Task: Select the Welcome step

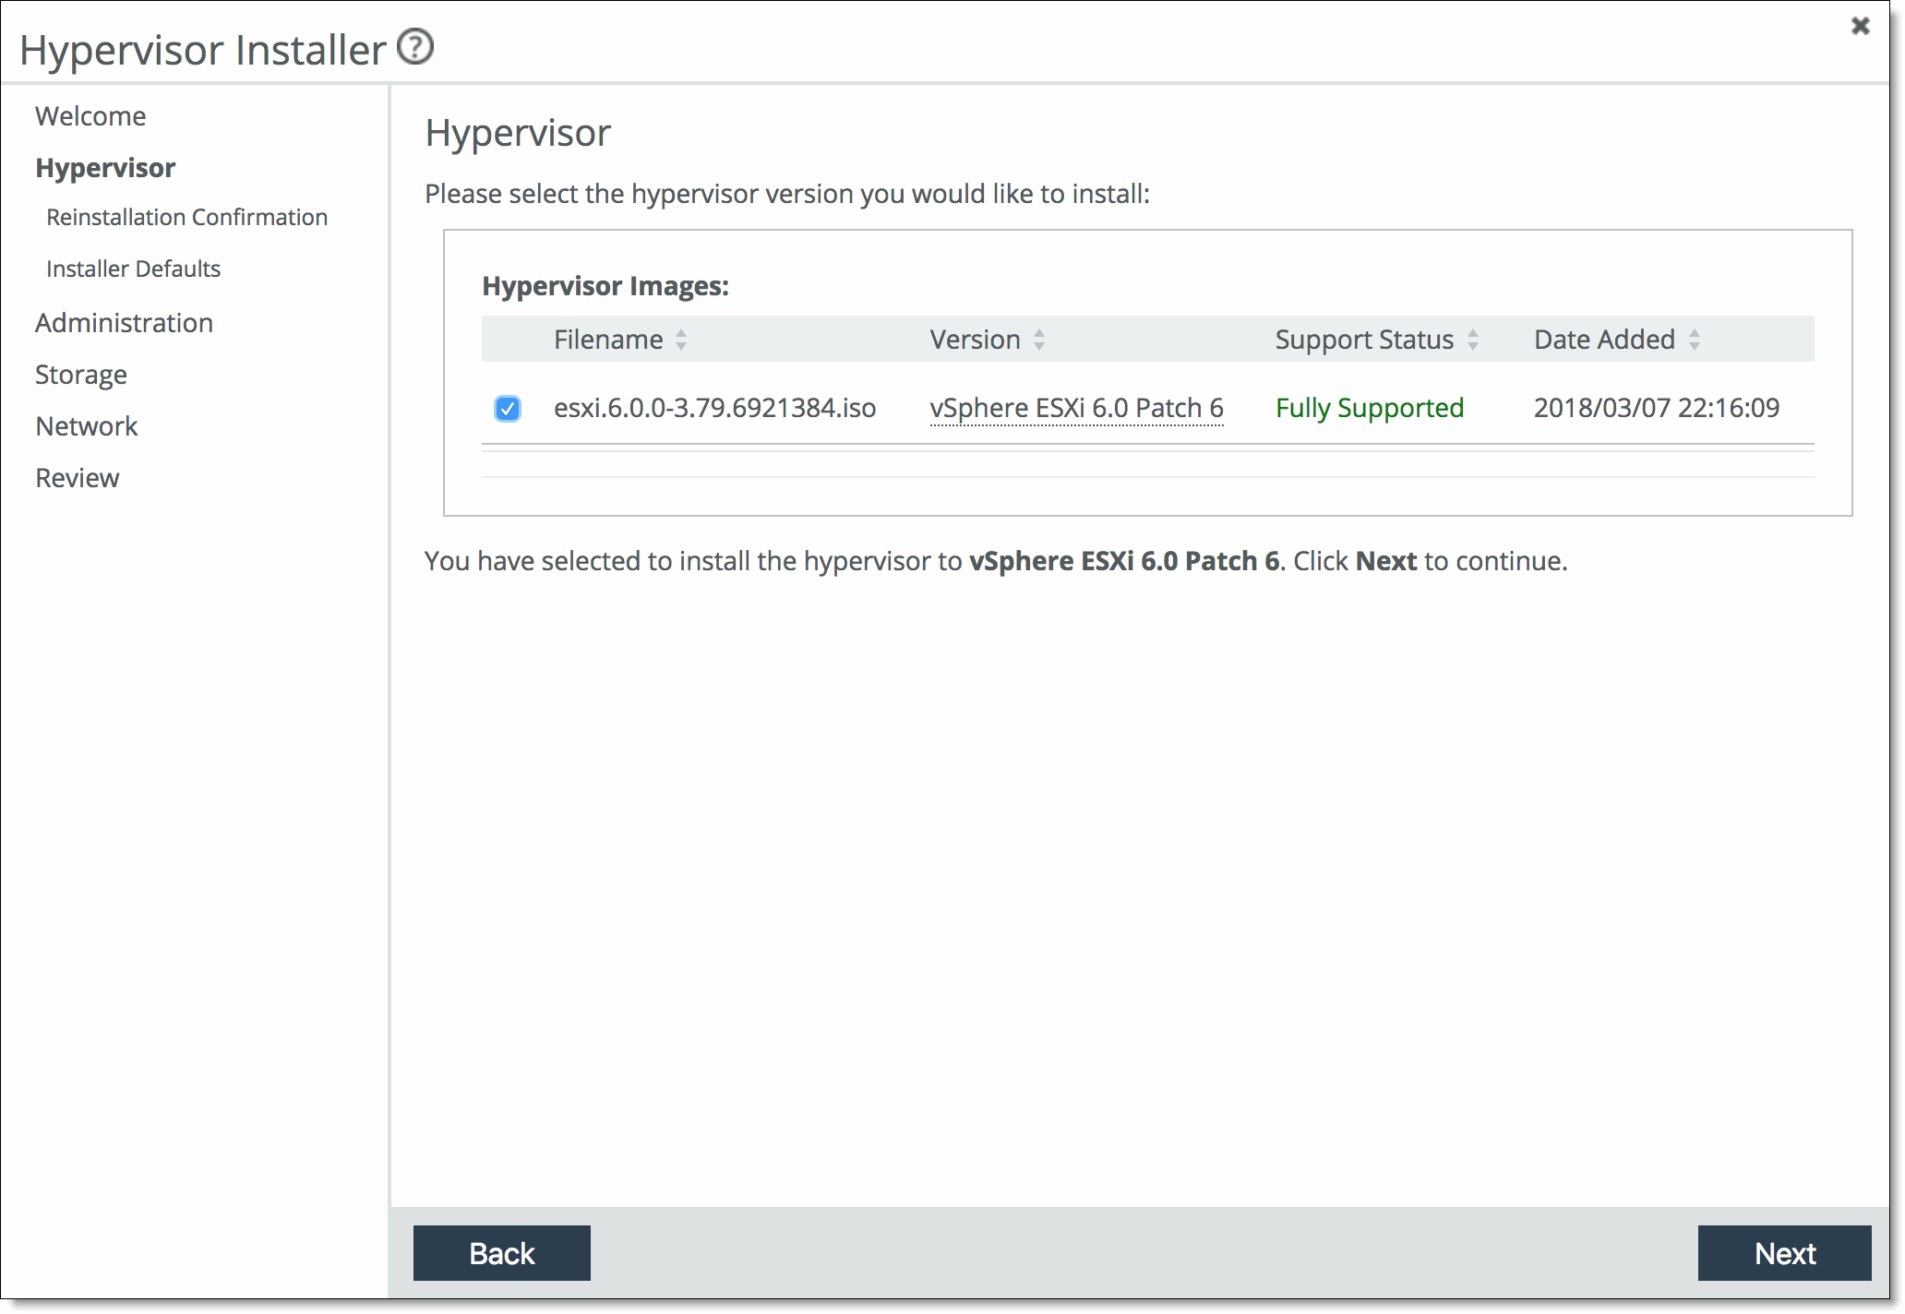Action: 90,116
